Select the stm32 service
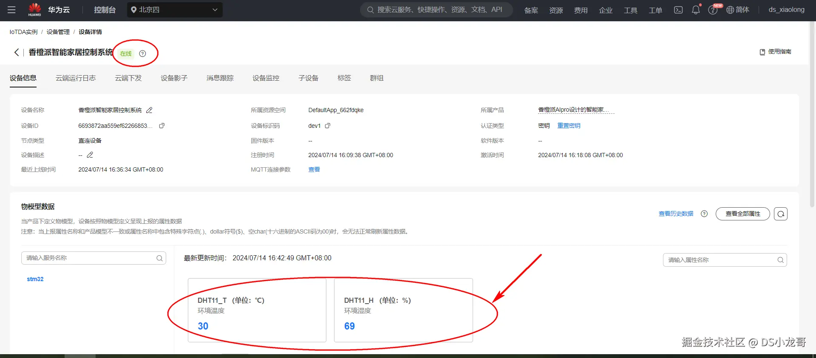The image size is (816, 358). tap(35, 279)
